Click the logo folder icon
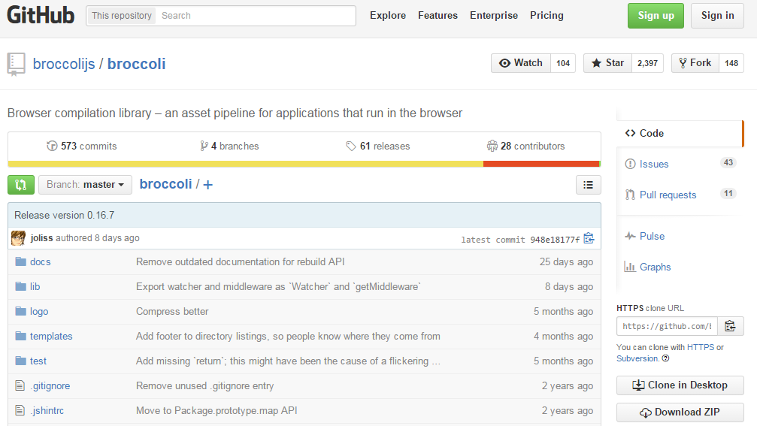757x426 pixels. point(20,311)
